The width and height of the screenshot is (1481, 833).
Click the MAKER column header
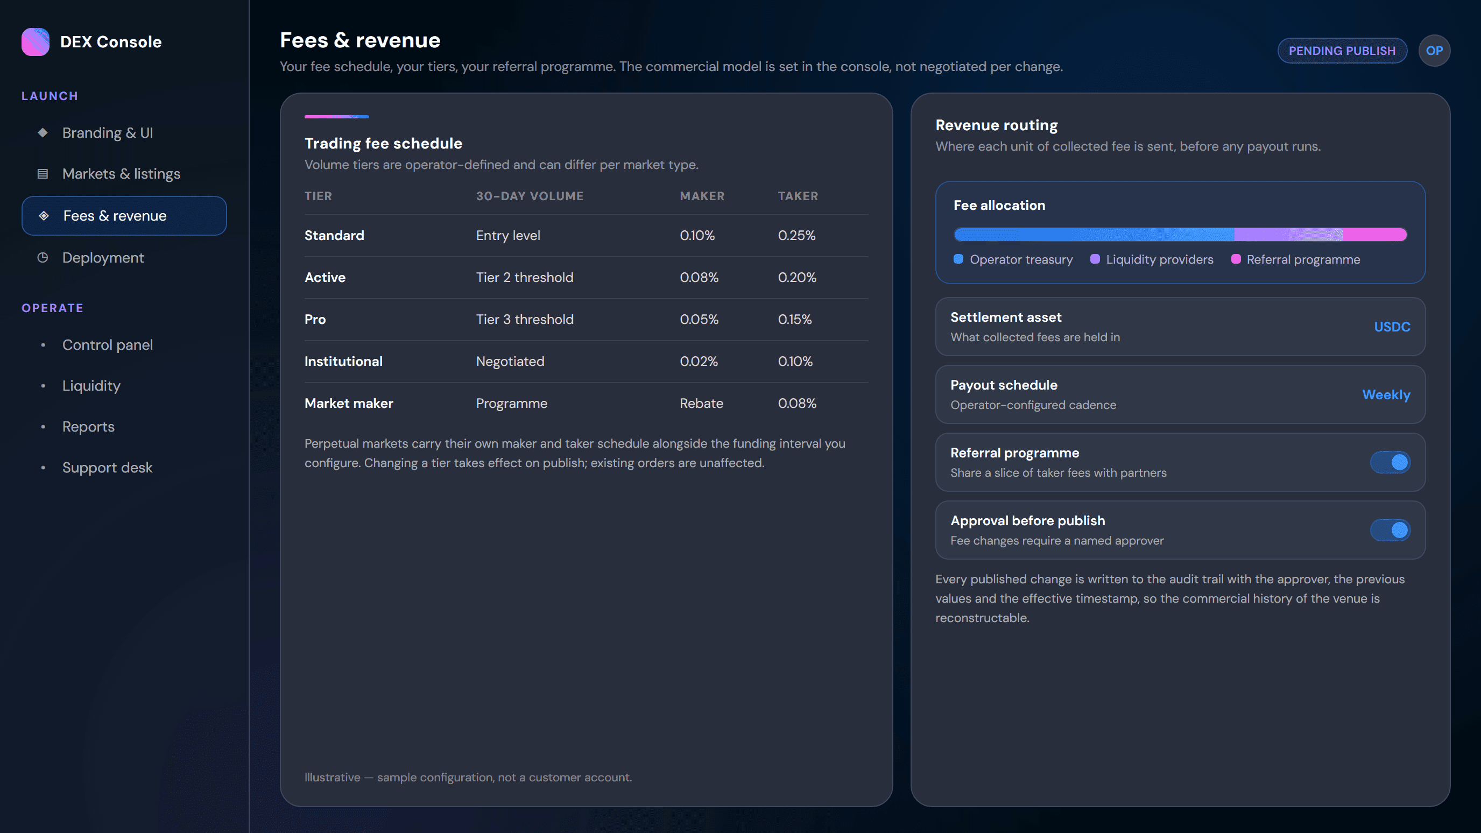(x=702, y=196)
